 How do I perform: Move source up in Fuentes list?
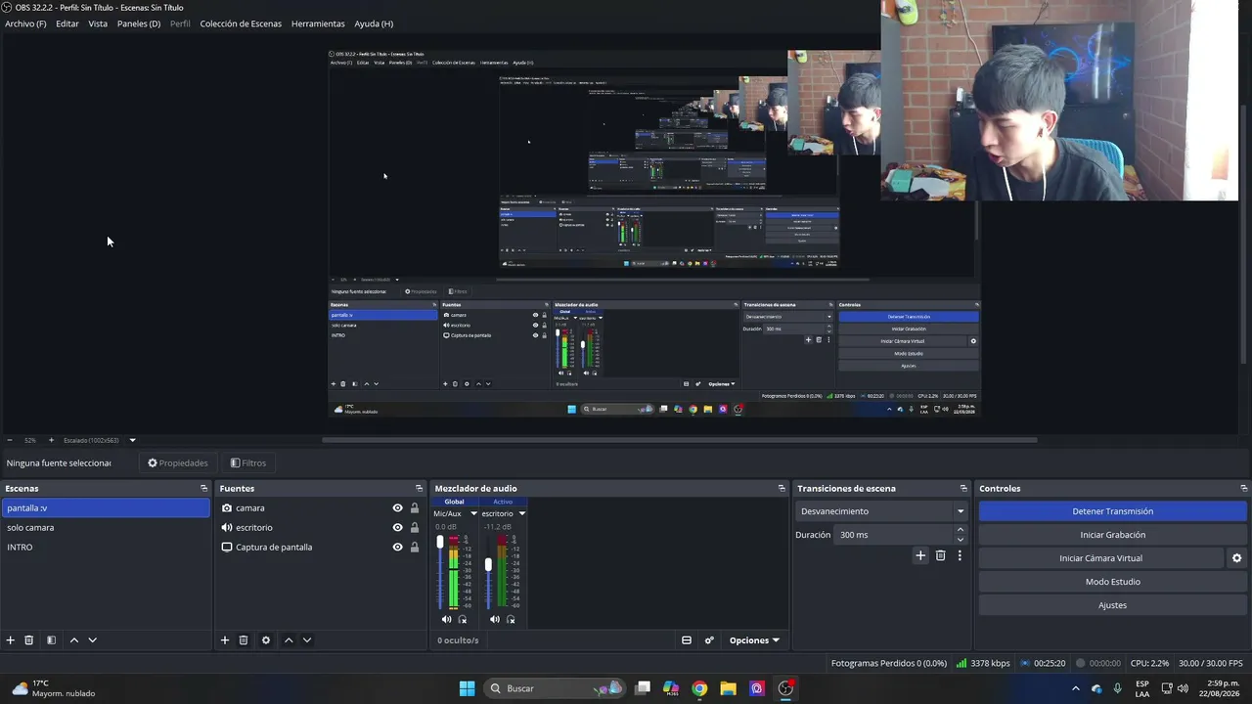[289, 640]
